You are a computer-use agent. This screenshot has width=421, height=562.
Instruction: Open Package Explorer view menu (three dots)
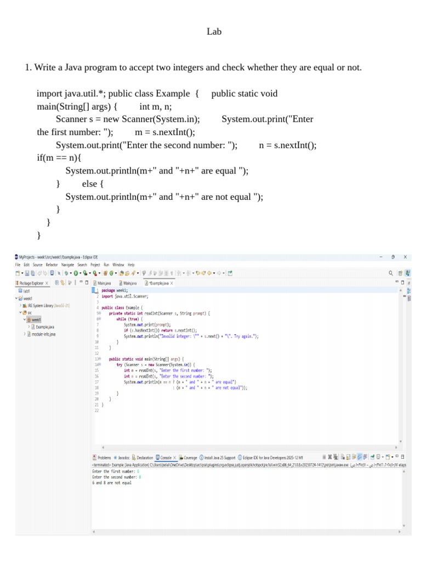(x=75, y=283)
